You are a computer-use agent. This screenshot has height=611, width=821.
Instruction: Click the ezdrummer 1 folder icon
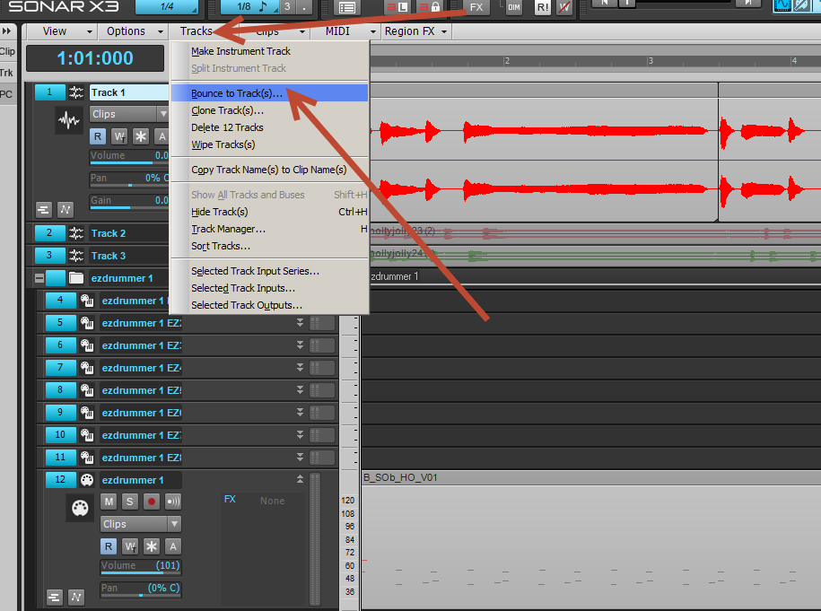(76, 278)
